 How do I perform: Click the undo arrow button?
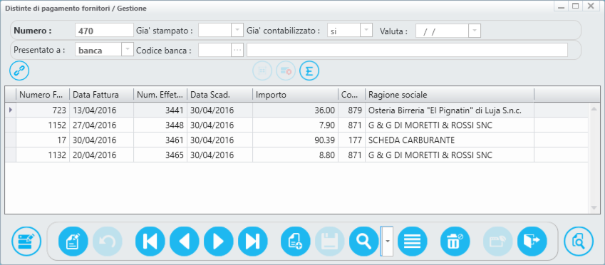point(108,241)
